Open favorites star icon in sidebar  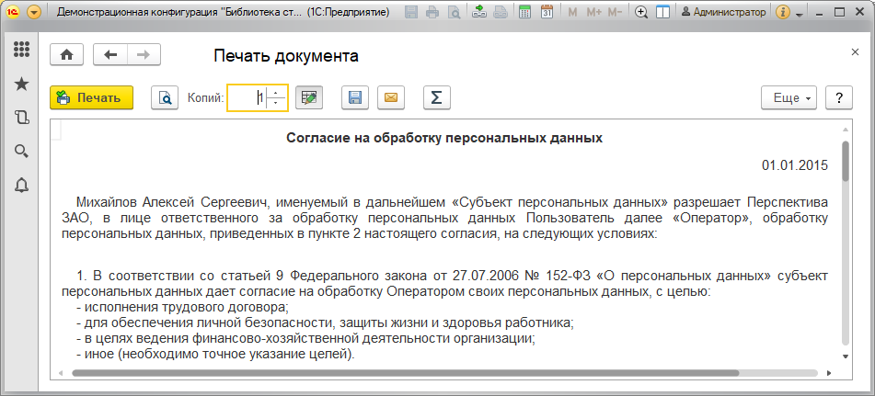[22, 85]
